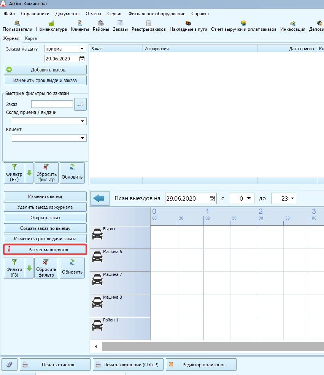Viewport: 324px width, 375px height.
Task: Click the order search magnifier button
Action: click(x=80, y=104)
